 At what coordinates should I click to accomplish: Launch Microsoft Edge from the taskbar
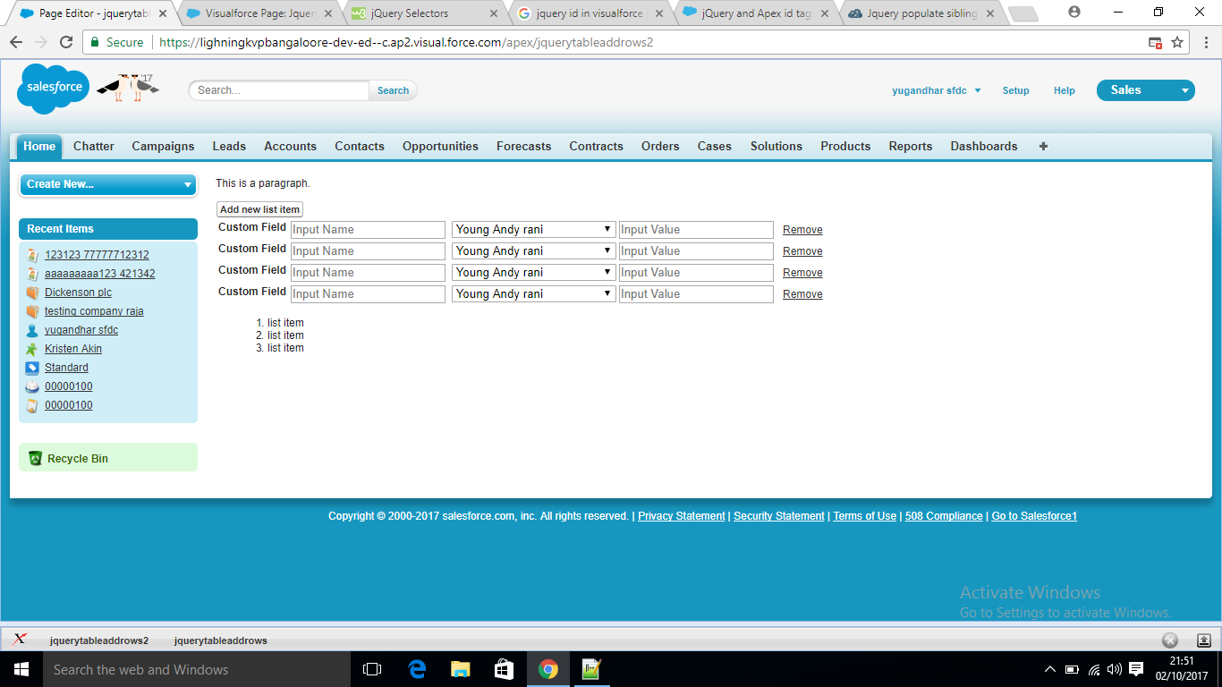(417, 669)
